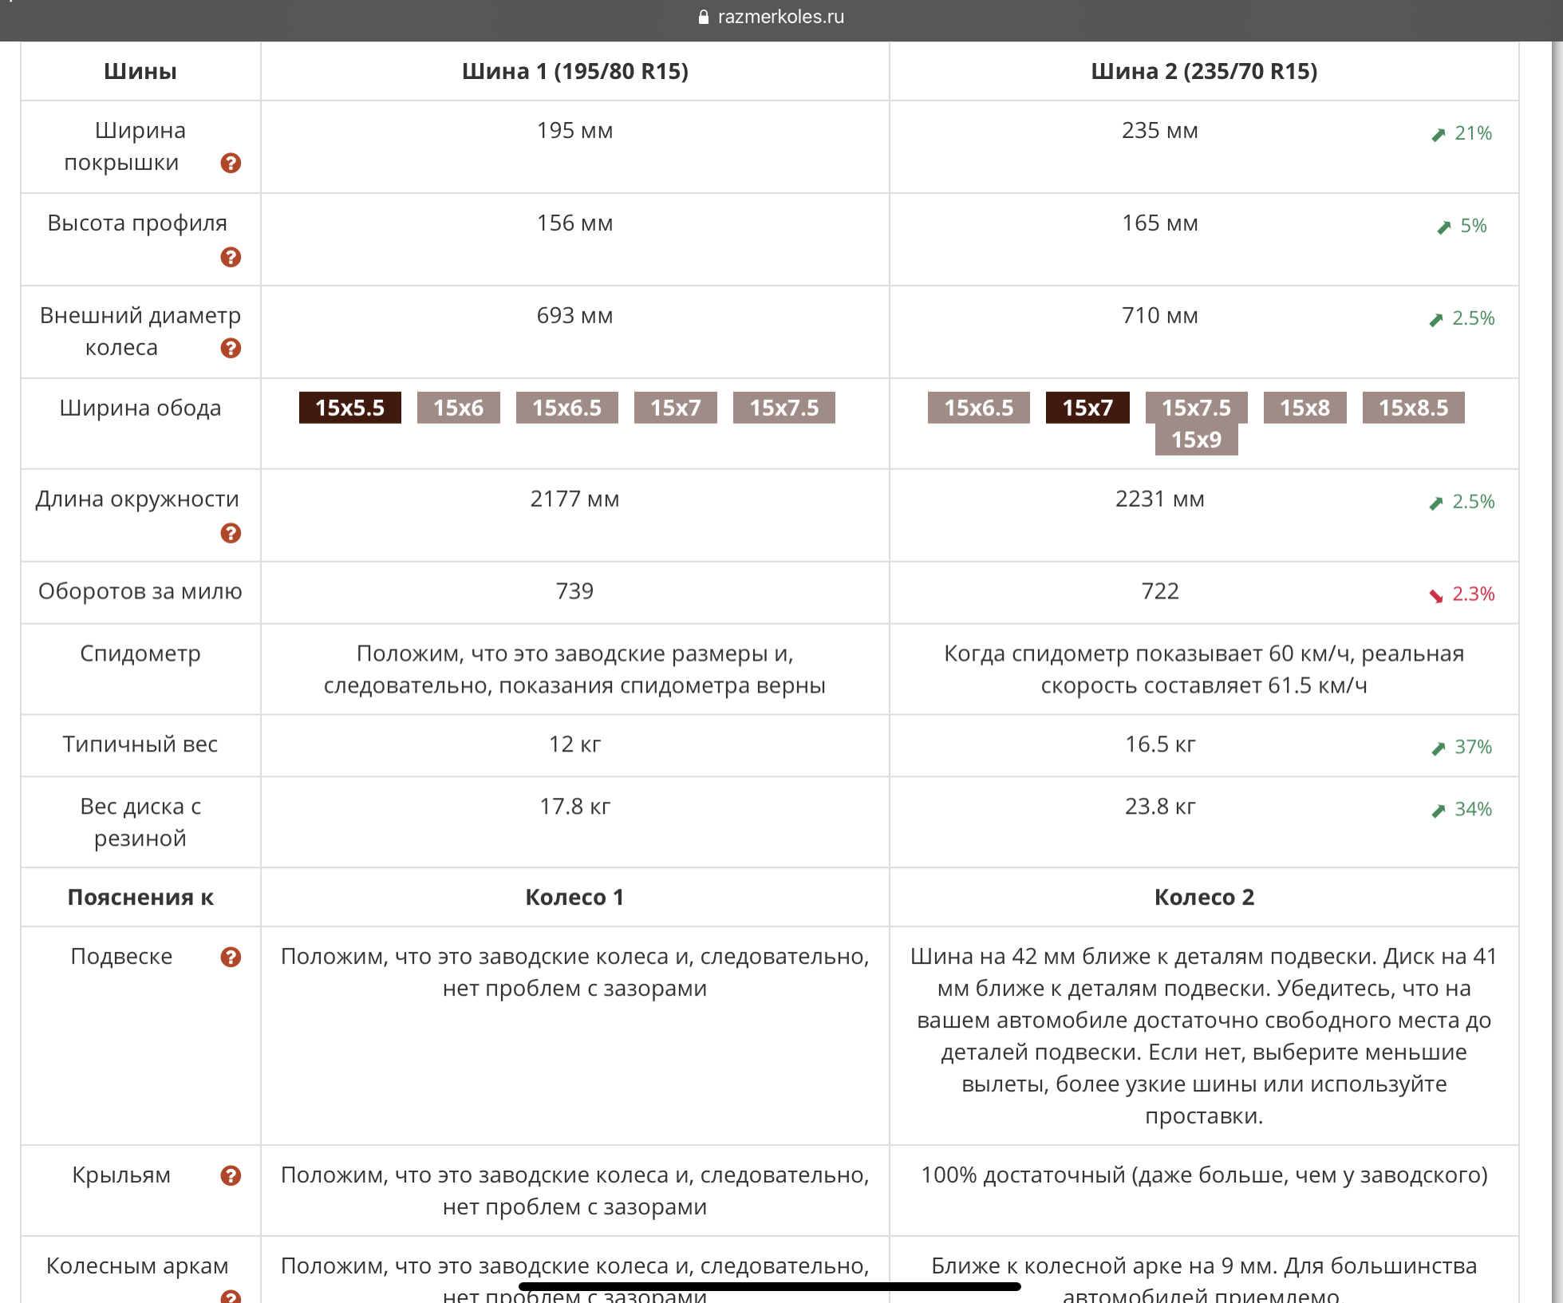
Task: Click the 17.8 кг wheel weight value
Action: (574, 807)
